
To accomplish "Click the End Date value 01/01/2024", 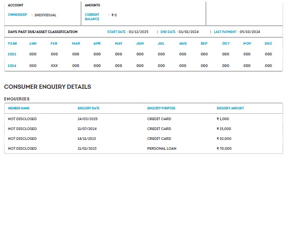I will [x=189, y=32].
